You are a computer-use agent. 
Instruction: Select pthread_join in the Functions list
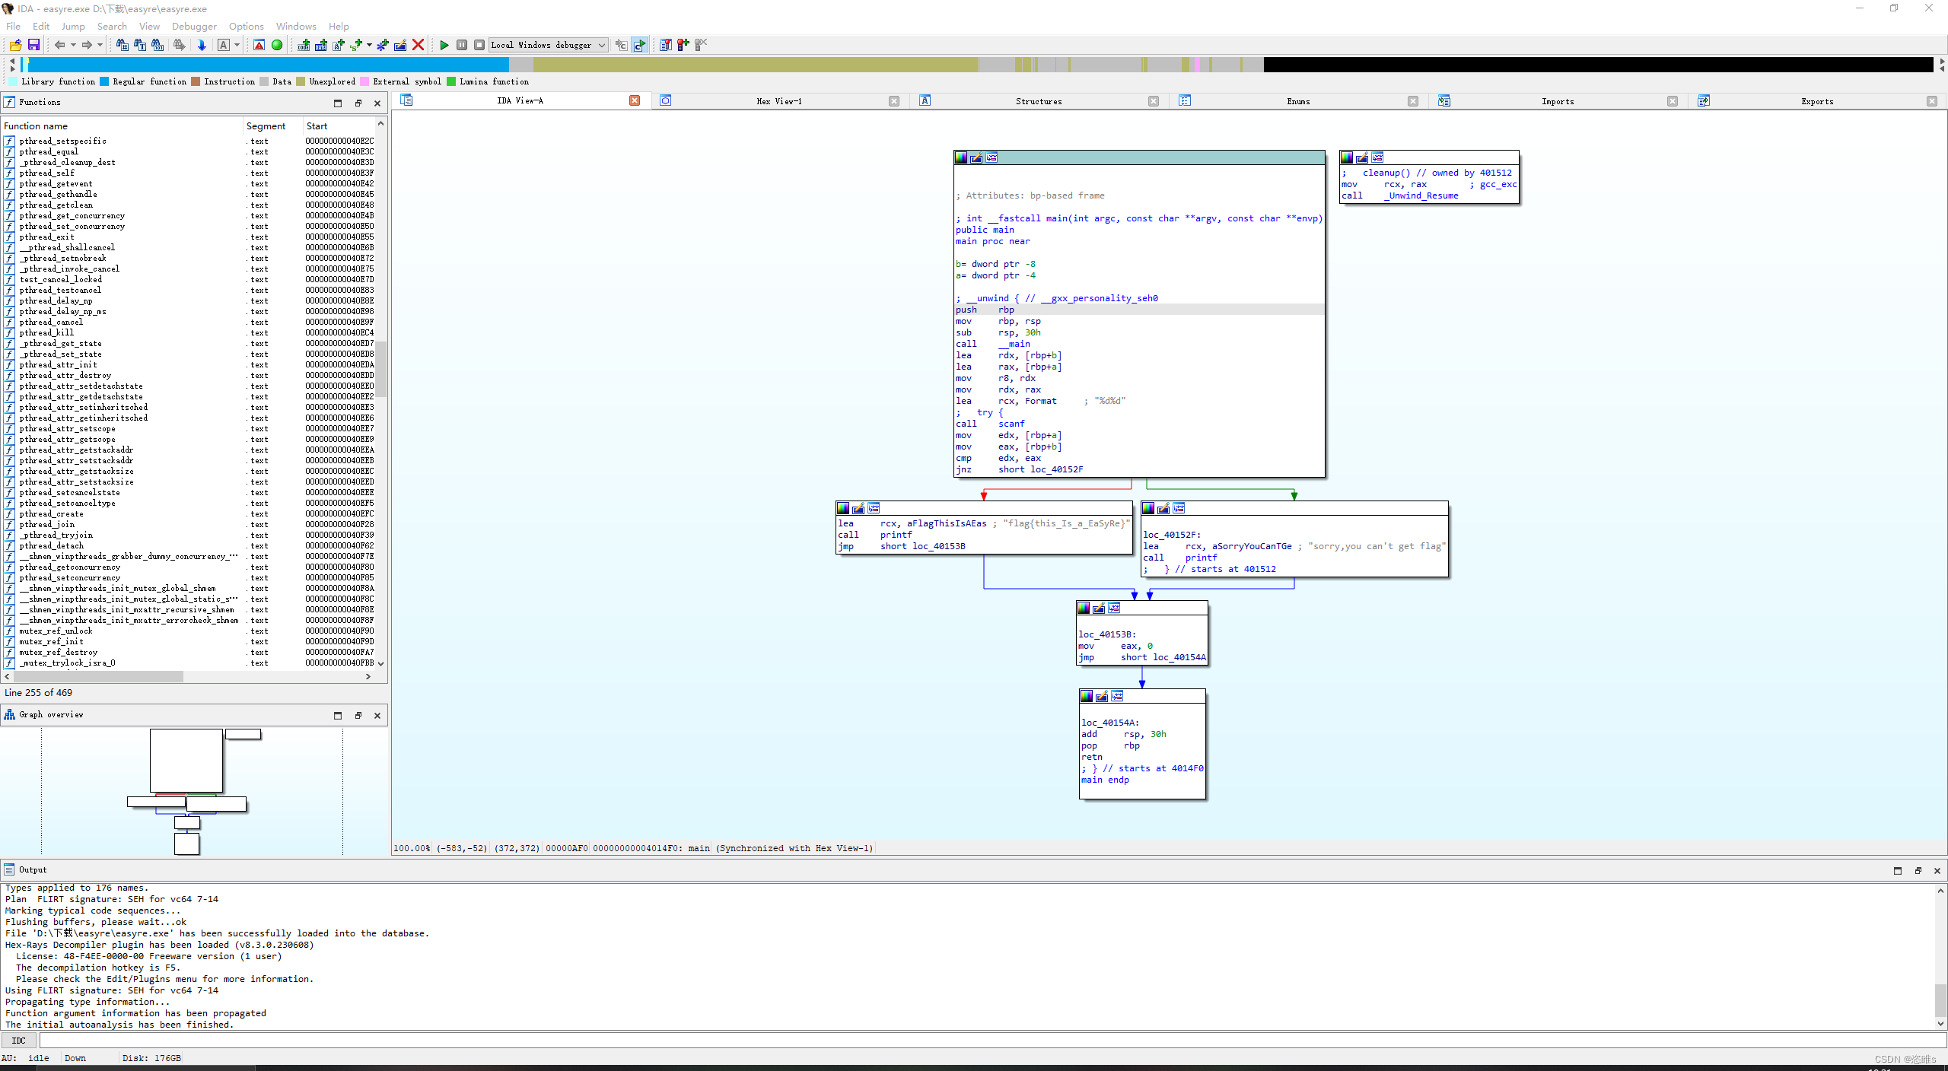[189, 525]
